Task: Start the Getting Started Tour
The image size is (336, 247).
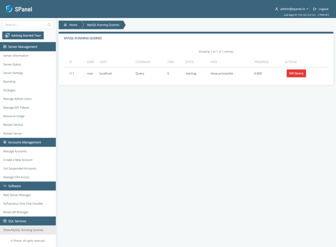Action: [23, 35]
